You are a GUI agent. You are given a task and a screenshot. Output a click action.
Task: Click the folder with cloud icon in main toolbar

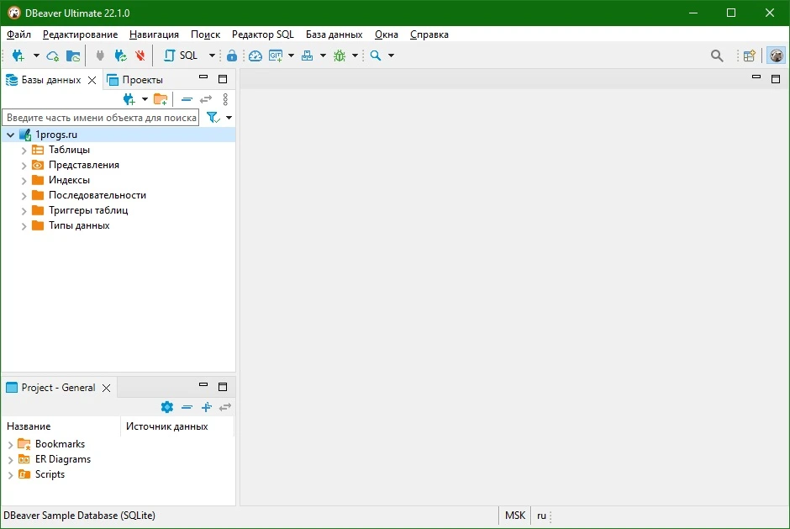click(x=73, y=56)
